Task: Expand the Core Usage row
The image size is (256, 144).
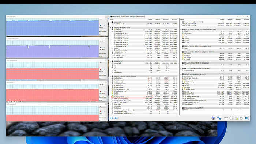Action: [113, 54]
